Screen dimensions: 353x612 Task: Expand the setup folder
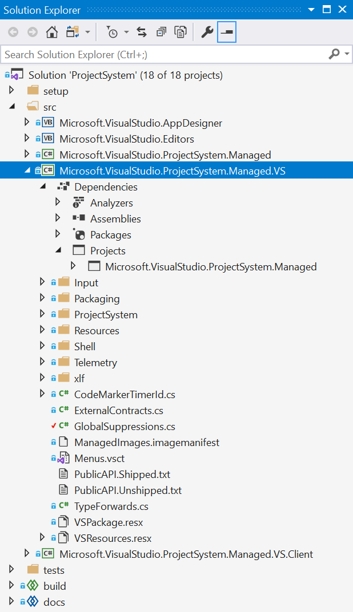click(x=12, y=91)
